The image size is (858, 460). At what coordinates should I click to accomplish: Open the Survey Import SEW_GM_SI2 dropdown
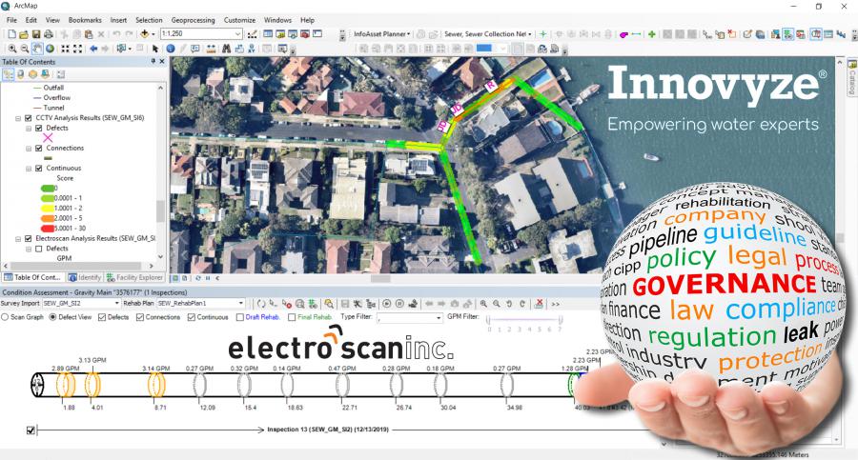coord(116,303)
